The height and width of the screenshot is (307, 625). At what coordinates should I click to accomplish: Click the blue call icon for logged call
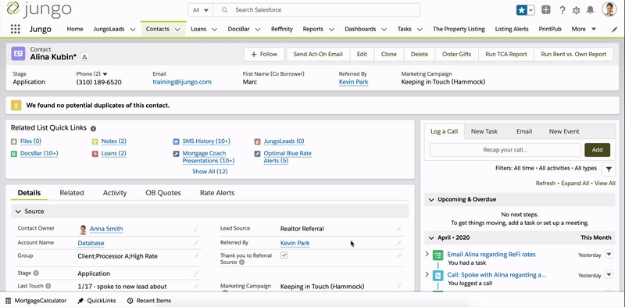438,276
